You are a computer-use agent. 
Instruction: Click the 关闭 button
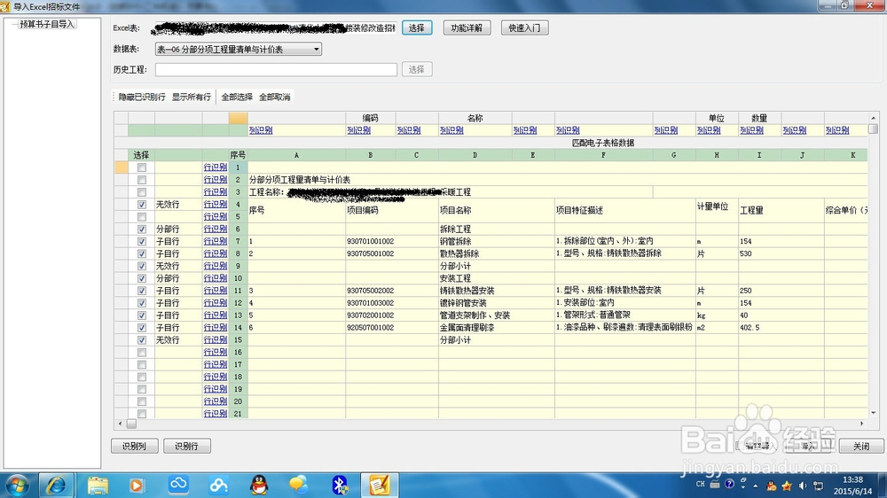click(x=861, y=446)
